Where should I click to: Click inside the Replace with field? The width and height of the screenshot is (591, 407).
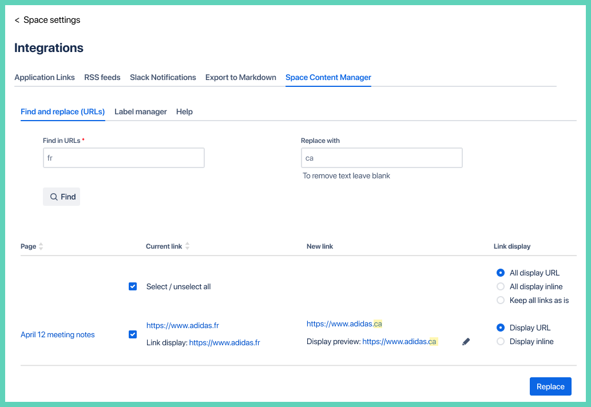(382, 157)
